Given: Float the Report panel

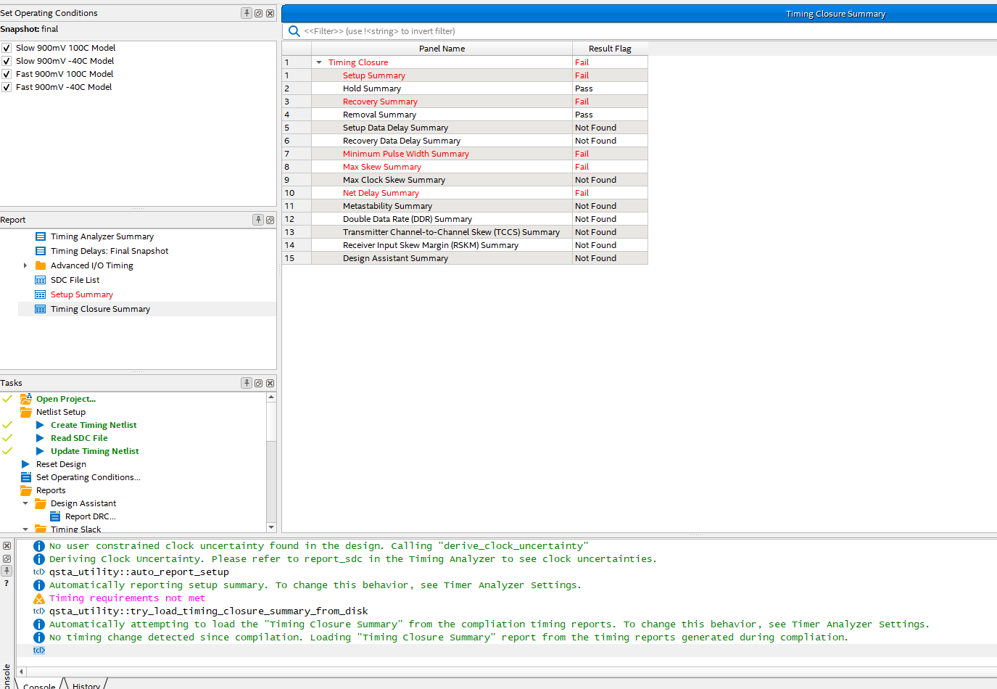Looking at the screenshot, I should click(270, 220).
